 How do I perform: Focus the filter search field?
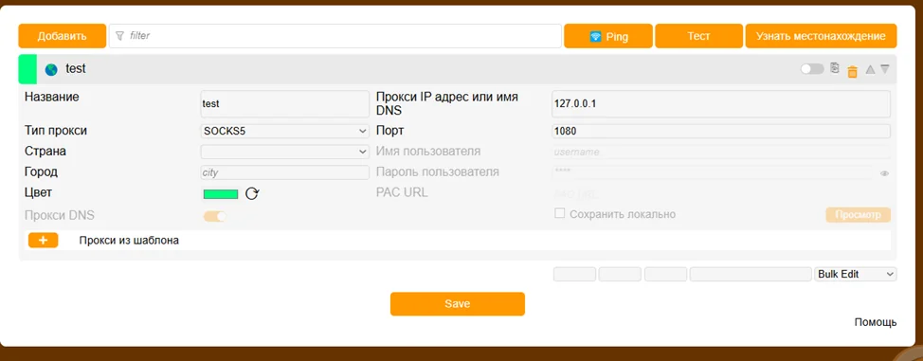pyautogui.click(x=335, y=36)
